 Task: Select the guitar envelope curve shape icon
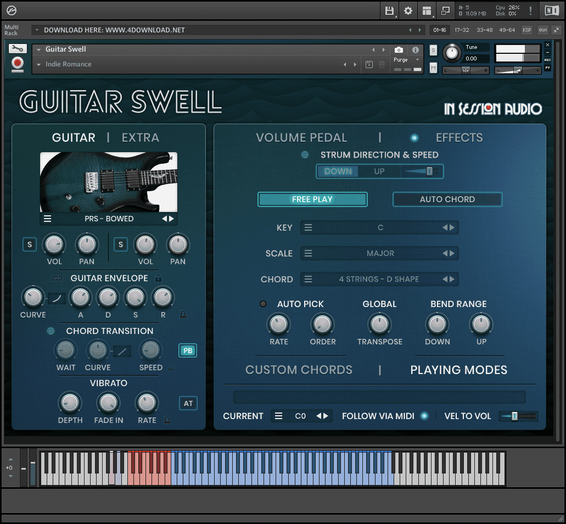tap(57, 298)
